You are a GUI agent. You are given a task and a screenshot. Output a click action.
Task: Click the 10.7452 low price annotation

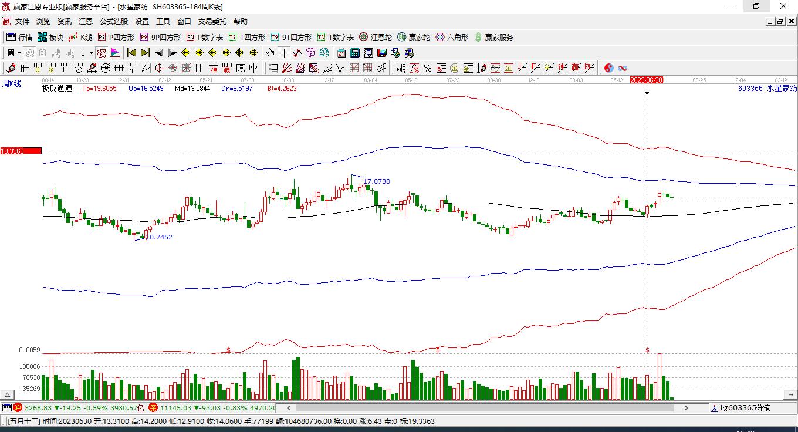159,238
